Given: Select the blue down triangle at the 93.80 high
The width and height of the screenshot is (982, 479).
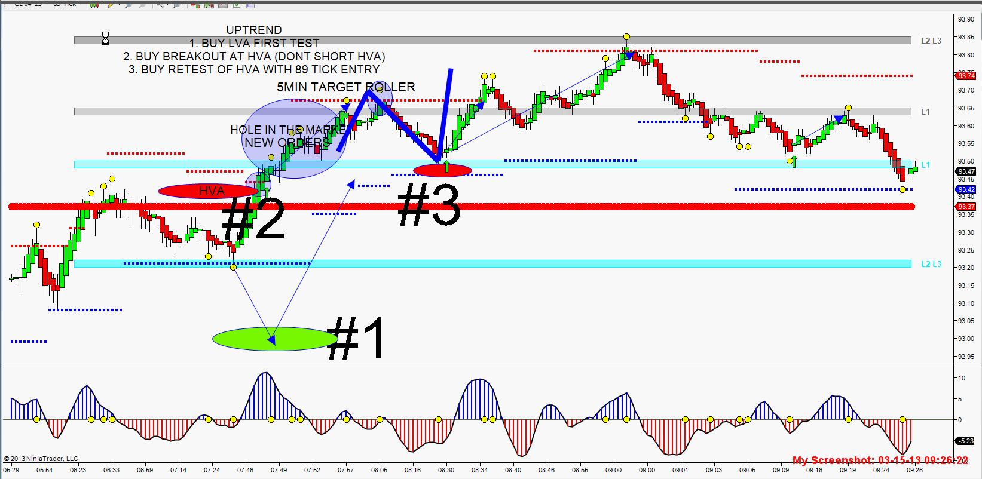Looking at the screenshot, I should (x=629, y=56).
